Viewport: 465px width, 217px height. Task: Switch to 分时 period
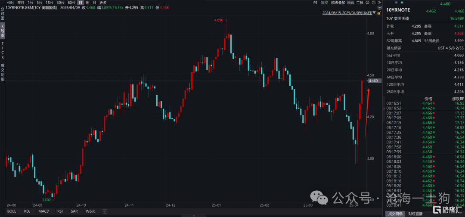pyautogui.click(x=10, y=3)
